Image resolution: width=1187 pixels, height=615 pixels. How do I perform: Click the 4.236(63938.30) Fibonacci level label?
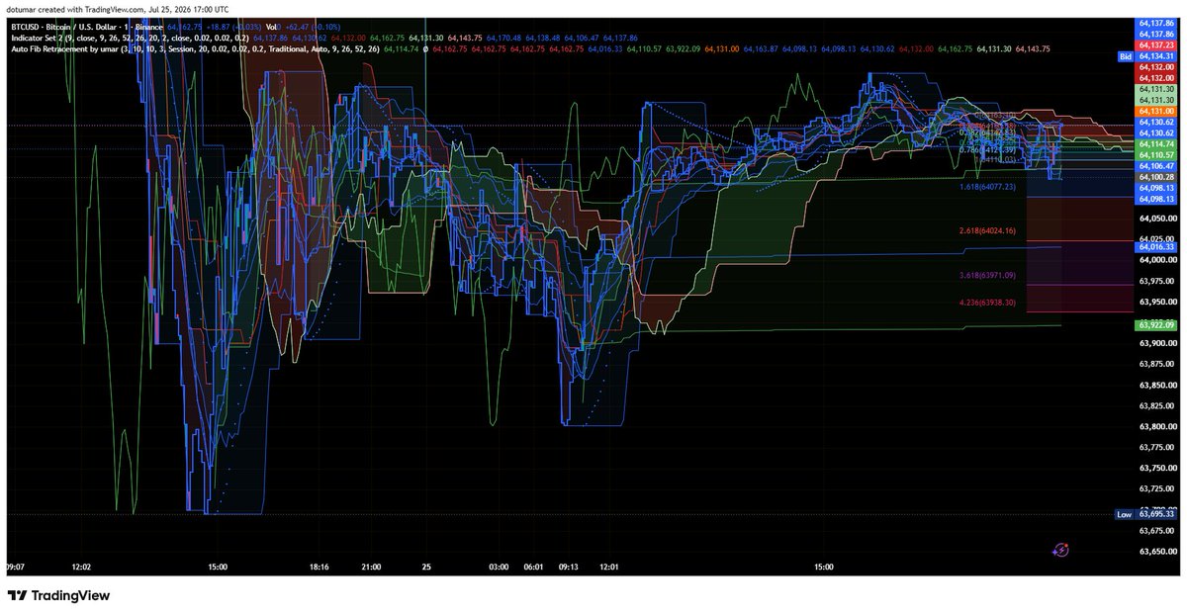[x=989, y=303]
